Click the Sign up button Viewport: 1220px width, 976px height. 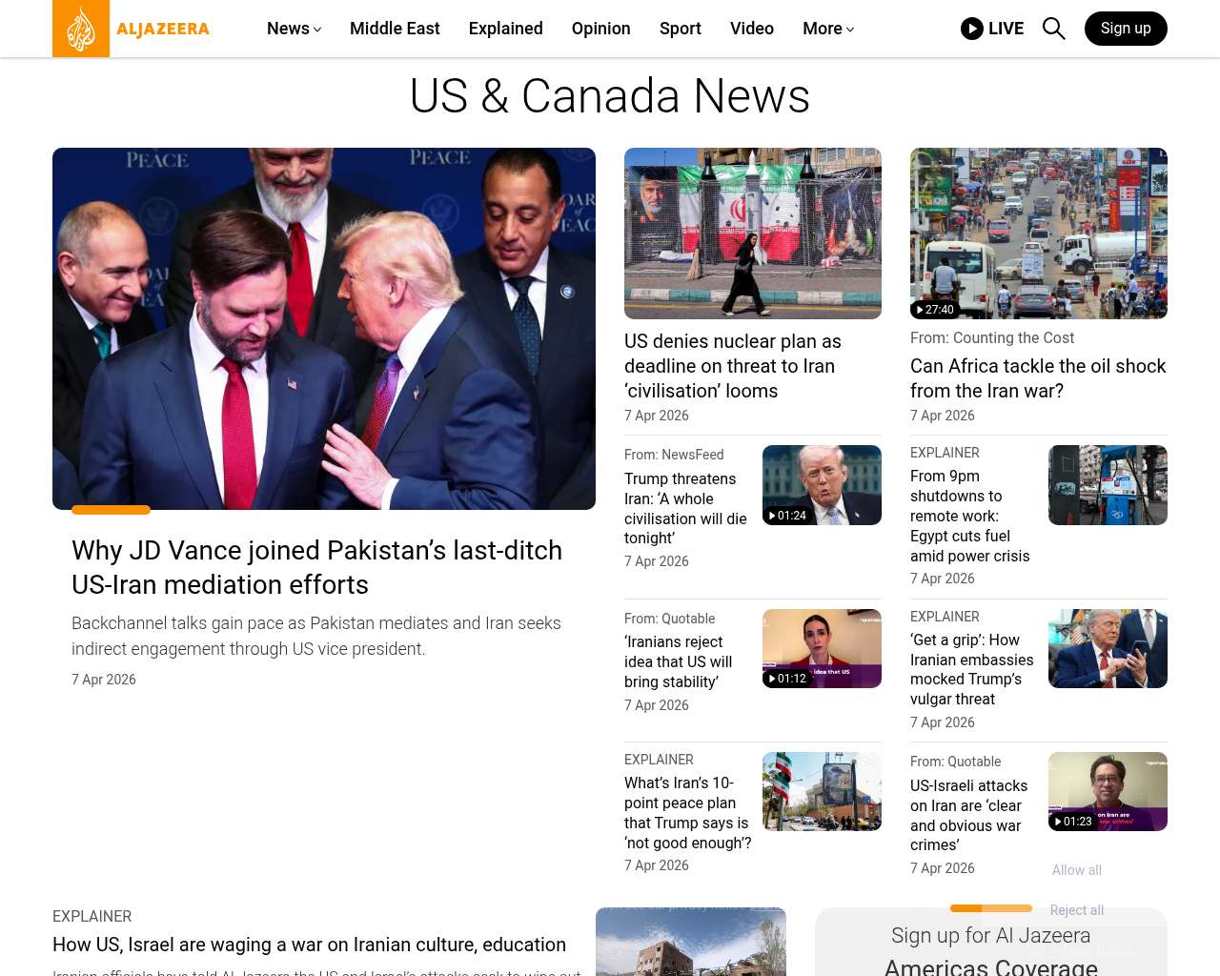1126,29
